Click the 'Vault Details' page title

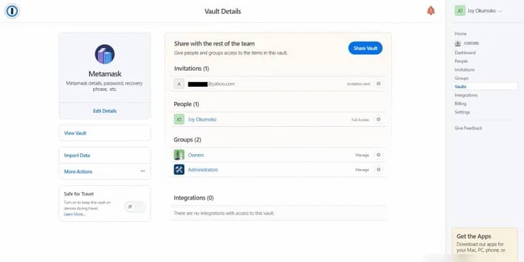pyautogui.click(x=223, y=12)
